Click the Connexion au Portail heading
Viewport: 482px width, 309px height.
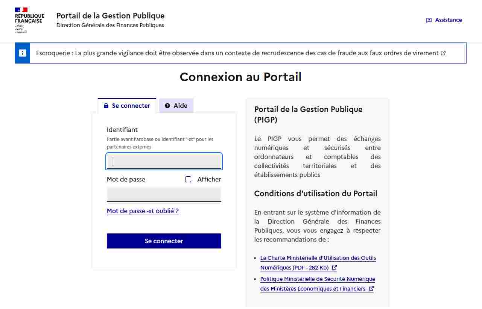pos(241,77)
